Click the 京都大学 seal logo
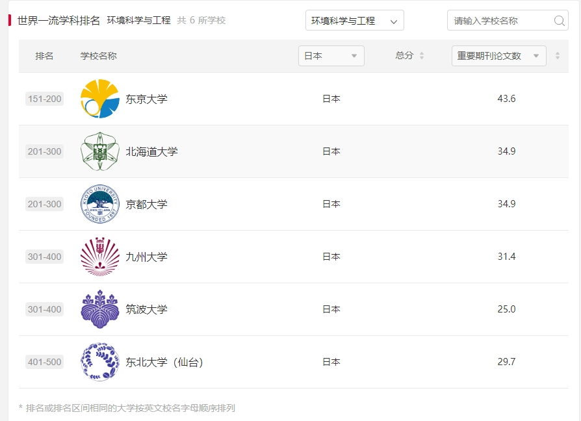 click(x=100, y=204)
